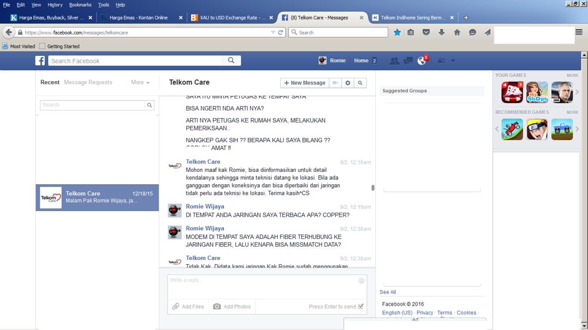Open Facebook messages icon in top bar
Viewport: 588px width, 330px height.
click(408, 60)
